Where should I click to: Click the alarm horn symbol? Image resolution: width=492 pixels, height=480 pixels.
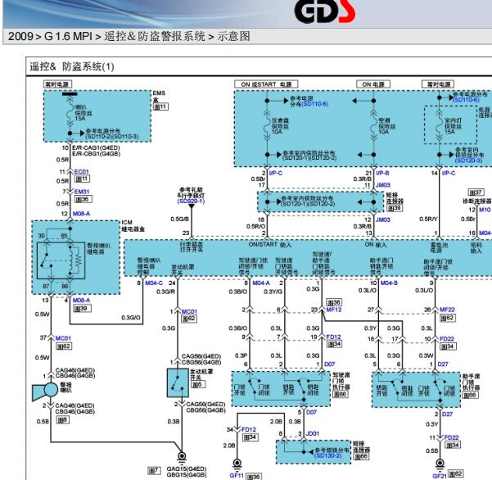coord(45,391)
